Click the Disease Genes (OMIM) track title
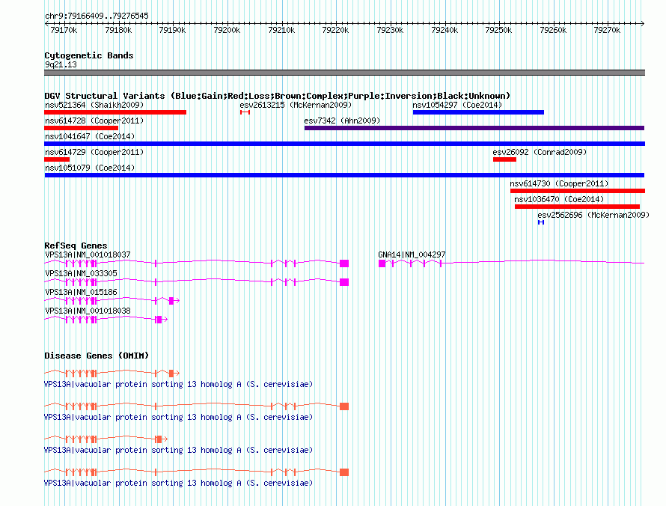This screenshot has width=666, height=506. [97, 356]
